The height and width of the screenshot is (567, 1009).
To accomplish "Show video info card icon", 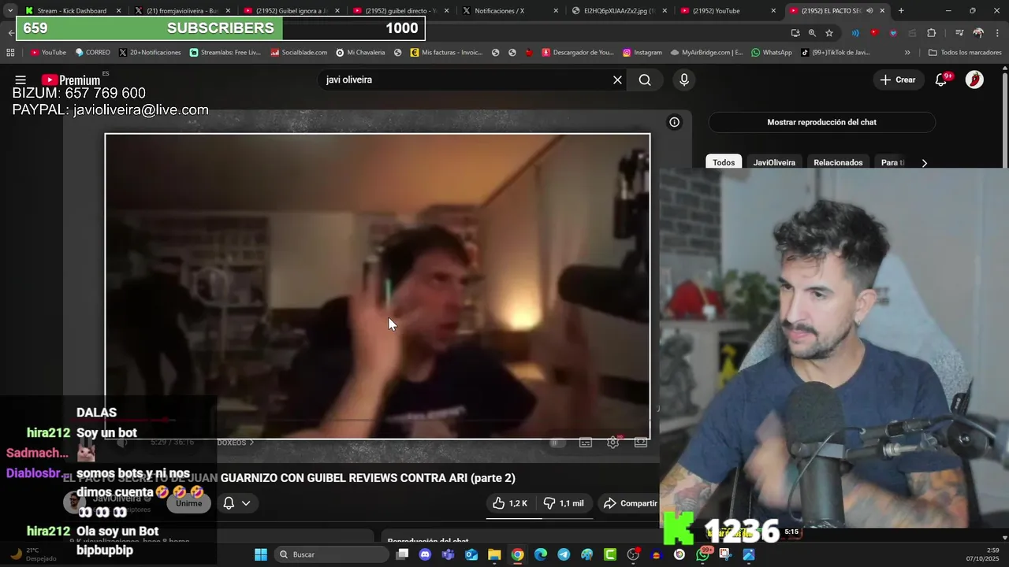I will (675, 122).
